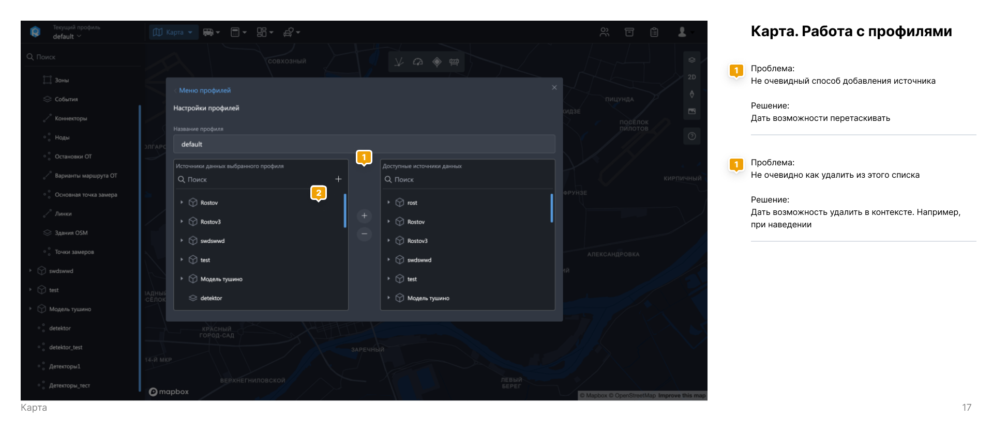The image size is (993, 435).
Task: Expand Модель тушино in available sources list
Action: tap(388, 298)
